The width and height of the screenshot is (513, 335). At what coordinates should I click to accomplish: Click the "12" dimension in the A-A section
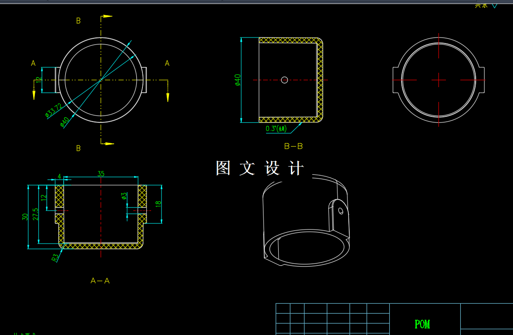tap(44, 198)
